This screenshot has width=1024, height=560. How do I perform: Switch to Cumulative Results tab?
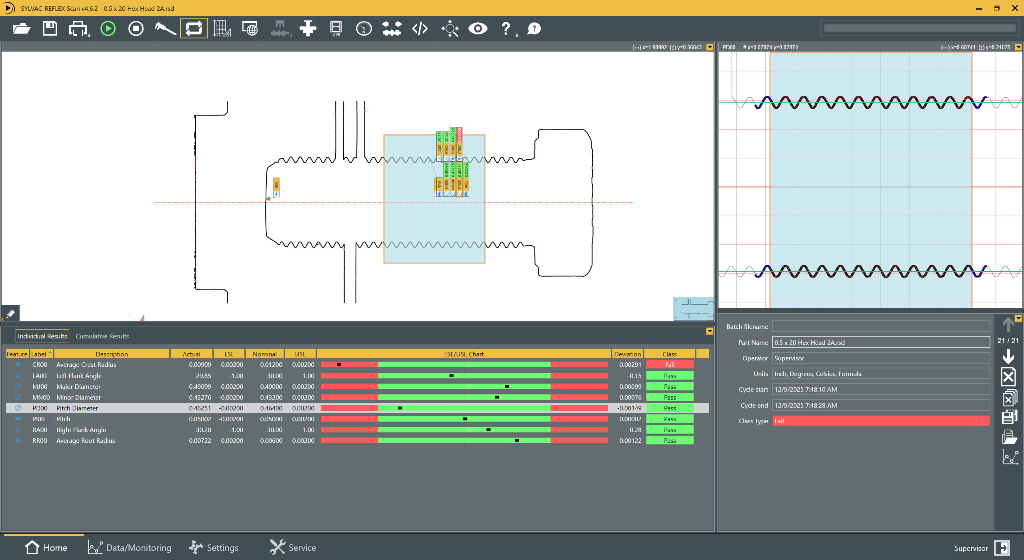[x=102, y=336]
